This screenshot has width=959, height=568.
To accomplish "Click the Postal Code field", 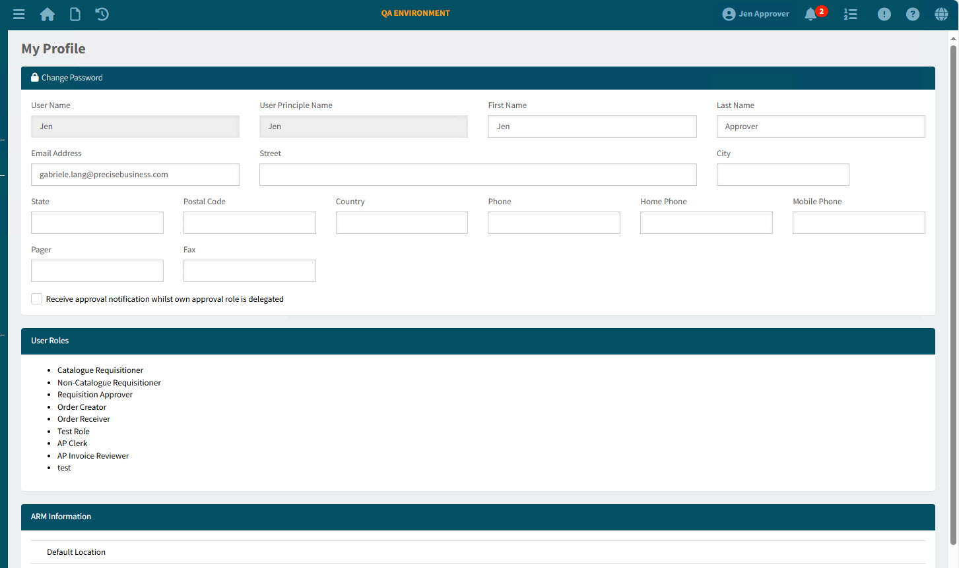I will (249, 223).
